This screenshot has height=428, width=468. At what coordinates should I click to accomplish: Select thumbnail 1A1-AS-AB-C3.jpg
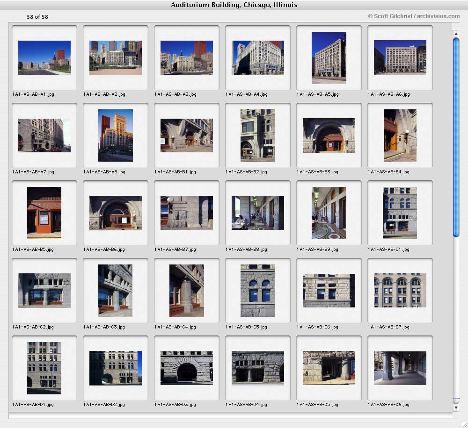[115, 291]
